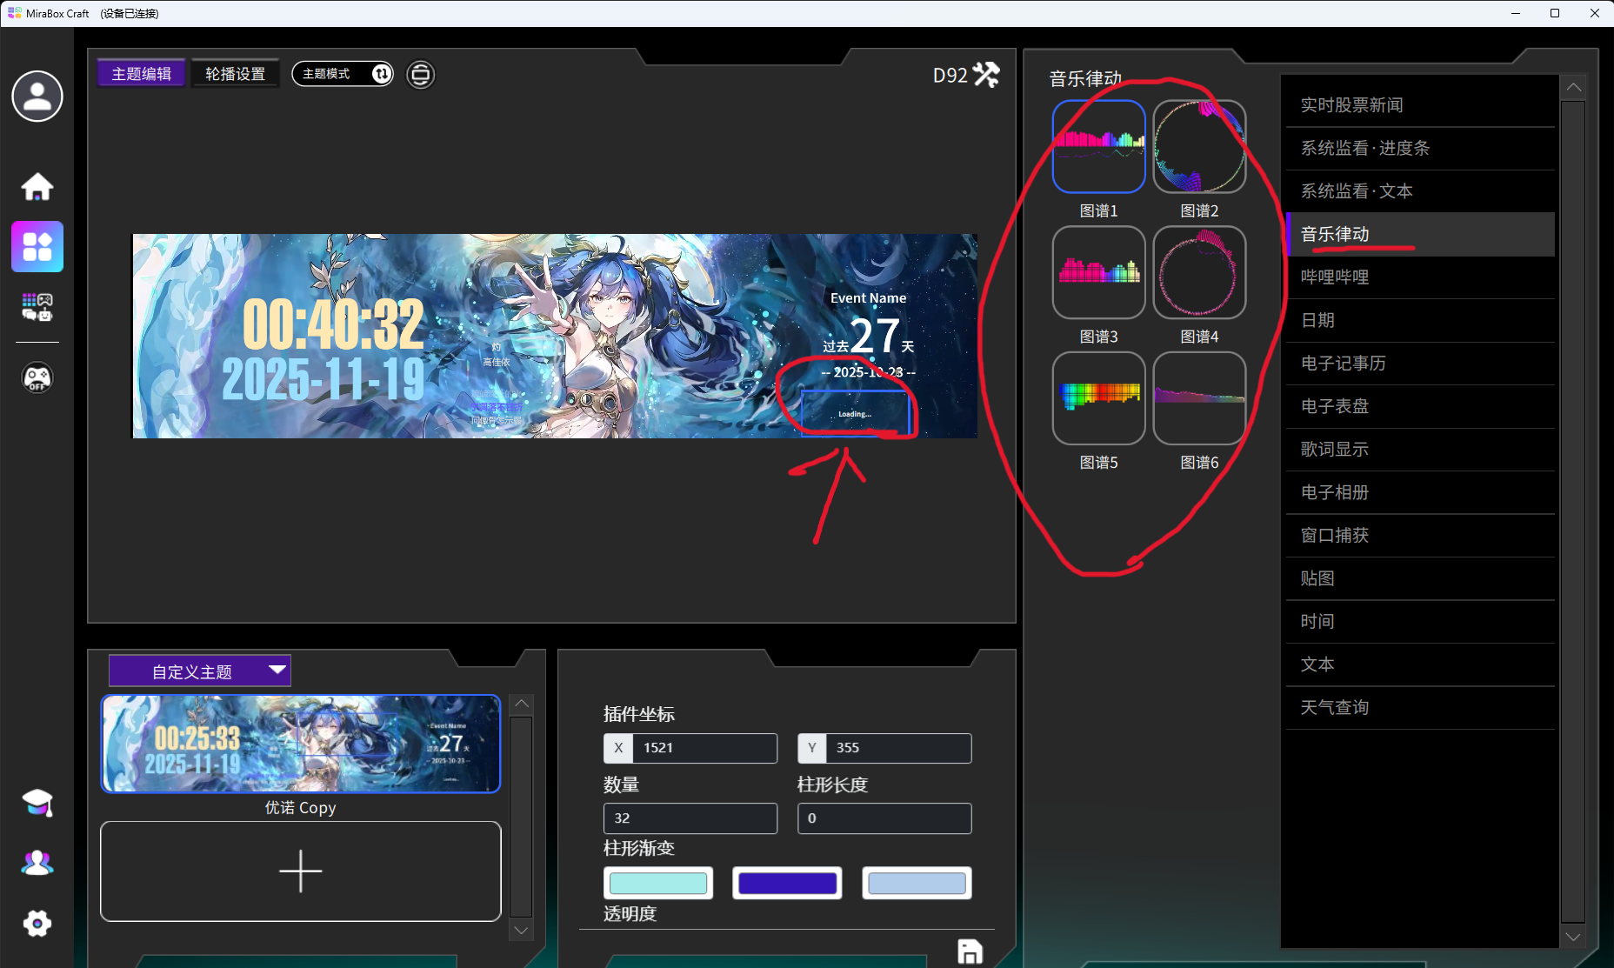Click the 柱形长度 input field
The height and width of the screenshot is (968, 1614).
click(x=884, y=818)
